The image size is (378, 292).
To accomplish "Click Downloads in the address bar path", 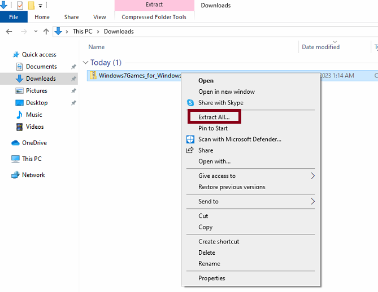I will click(x=119, y=32).
